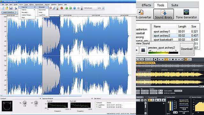Click the undo arrow in dark editor toolbar
The image size is (204, 115).
pyautogui.click(x=146, y=59)
